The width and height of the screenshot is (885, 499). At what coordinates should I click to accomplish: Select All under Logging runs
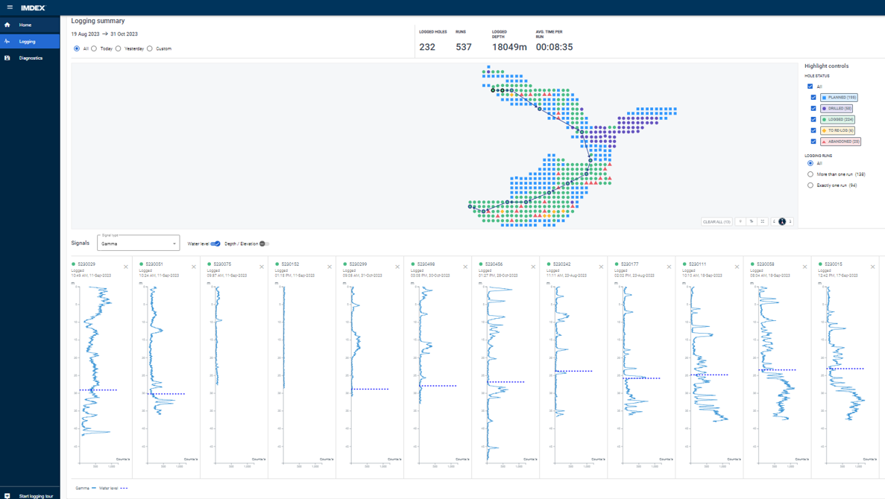pos(810,163)
